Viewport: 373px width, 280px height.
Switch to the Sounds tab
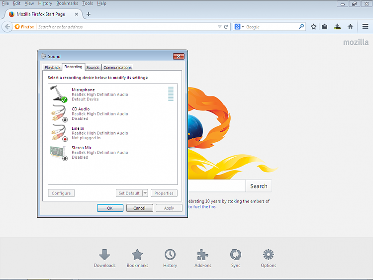(93, 67)
